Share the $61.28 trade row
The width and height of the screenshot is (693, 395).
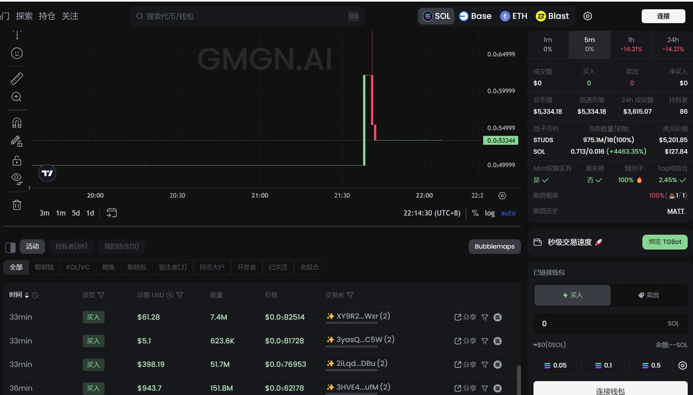pos(465,317)
